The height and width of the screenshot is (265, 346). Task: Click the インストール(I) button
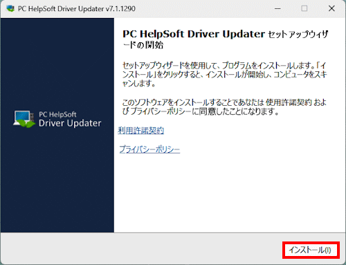[x=311, y=250]
